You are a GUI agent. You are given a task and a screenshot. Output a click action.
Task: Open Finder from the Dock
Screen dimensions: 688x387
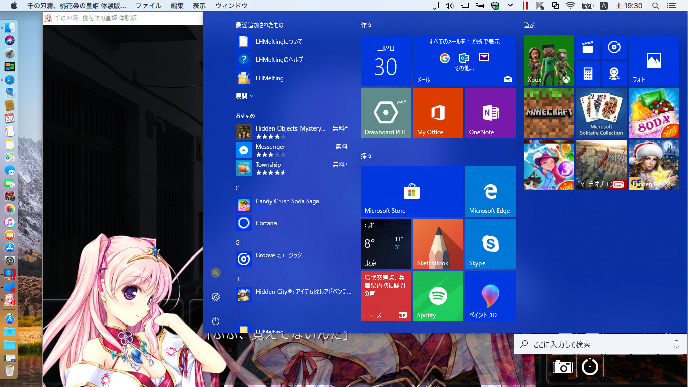point(10,27)
